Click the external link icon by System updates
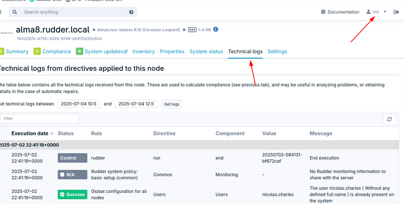 click(x=126, y=52)
